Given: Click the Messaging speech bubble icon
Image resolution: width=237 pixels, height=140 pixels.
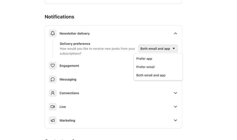Looking at the screenshot, I should [53, 79].
